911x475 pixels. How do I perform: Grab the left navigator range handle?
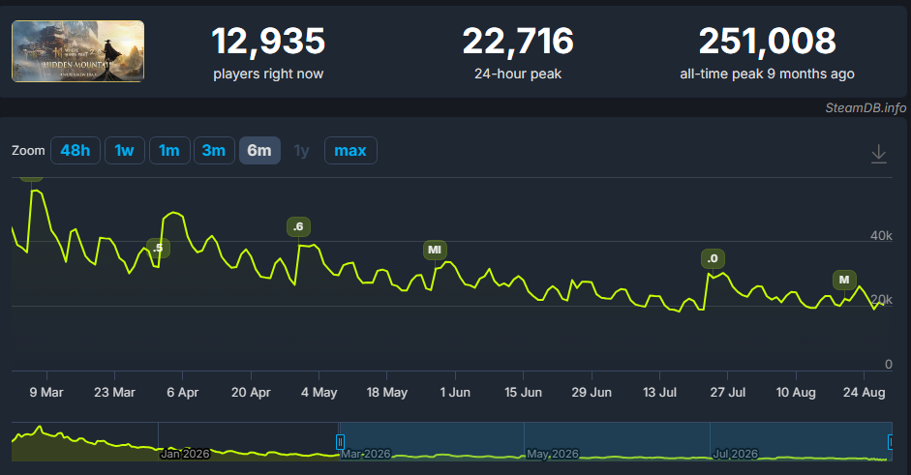(x=341, y=442)
